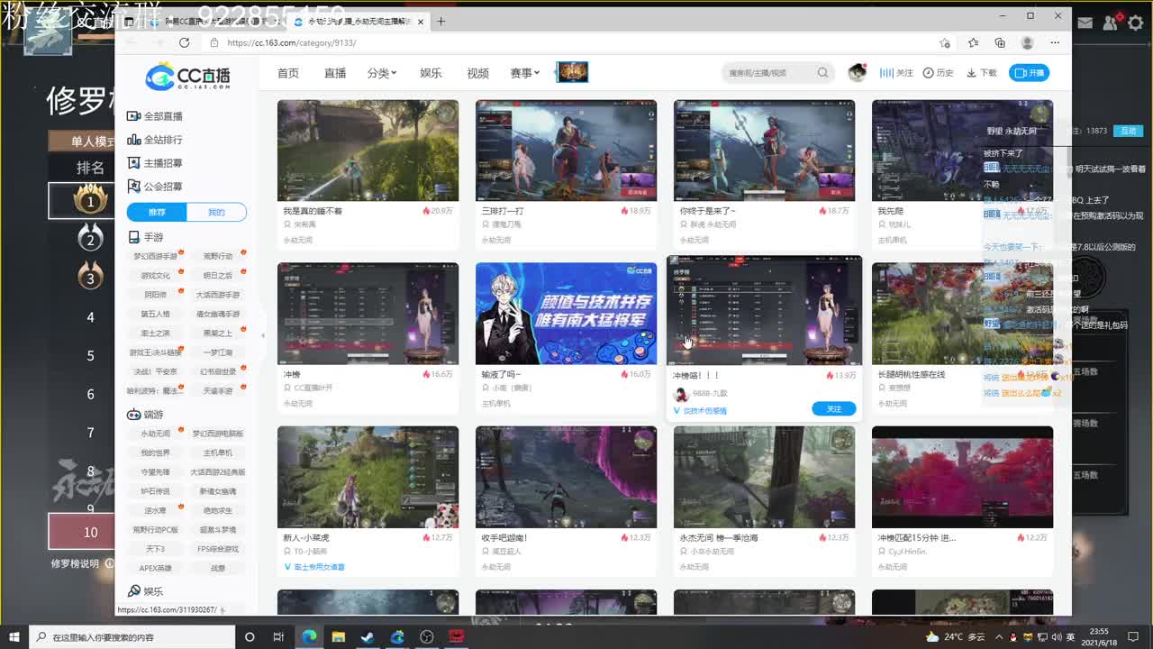1153x649 pixels.
Task: Click the 端游 section heading
Action: (146, 415)
